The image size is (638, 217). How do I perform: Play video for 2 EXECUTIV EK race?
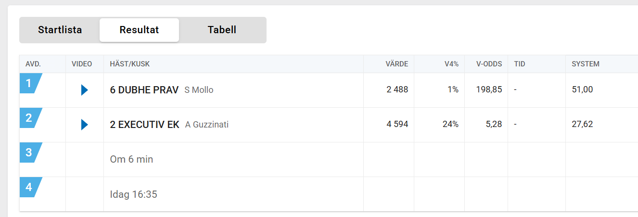point(85,125)
